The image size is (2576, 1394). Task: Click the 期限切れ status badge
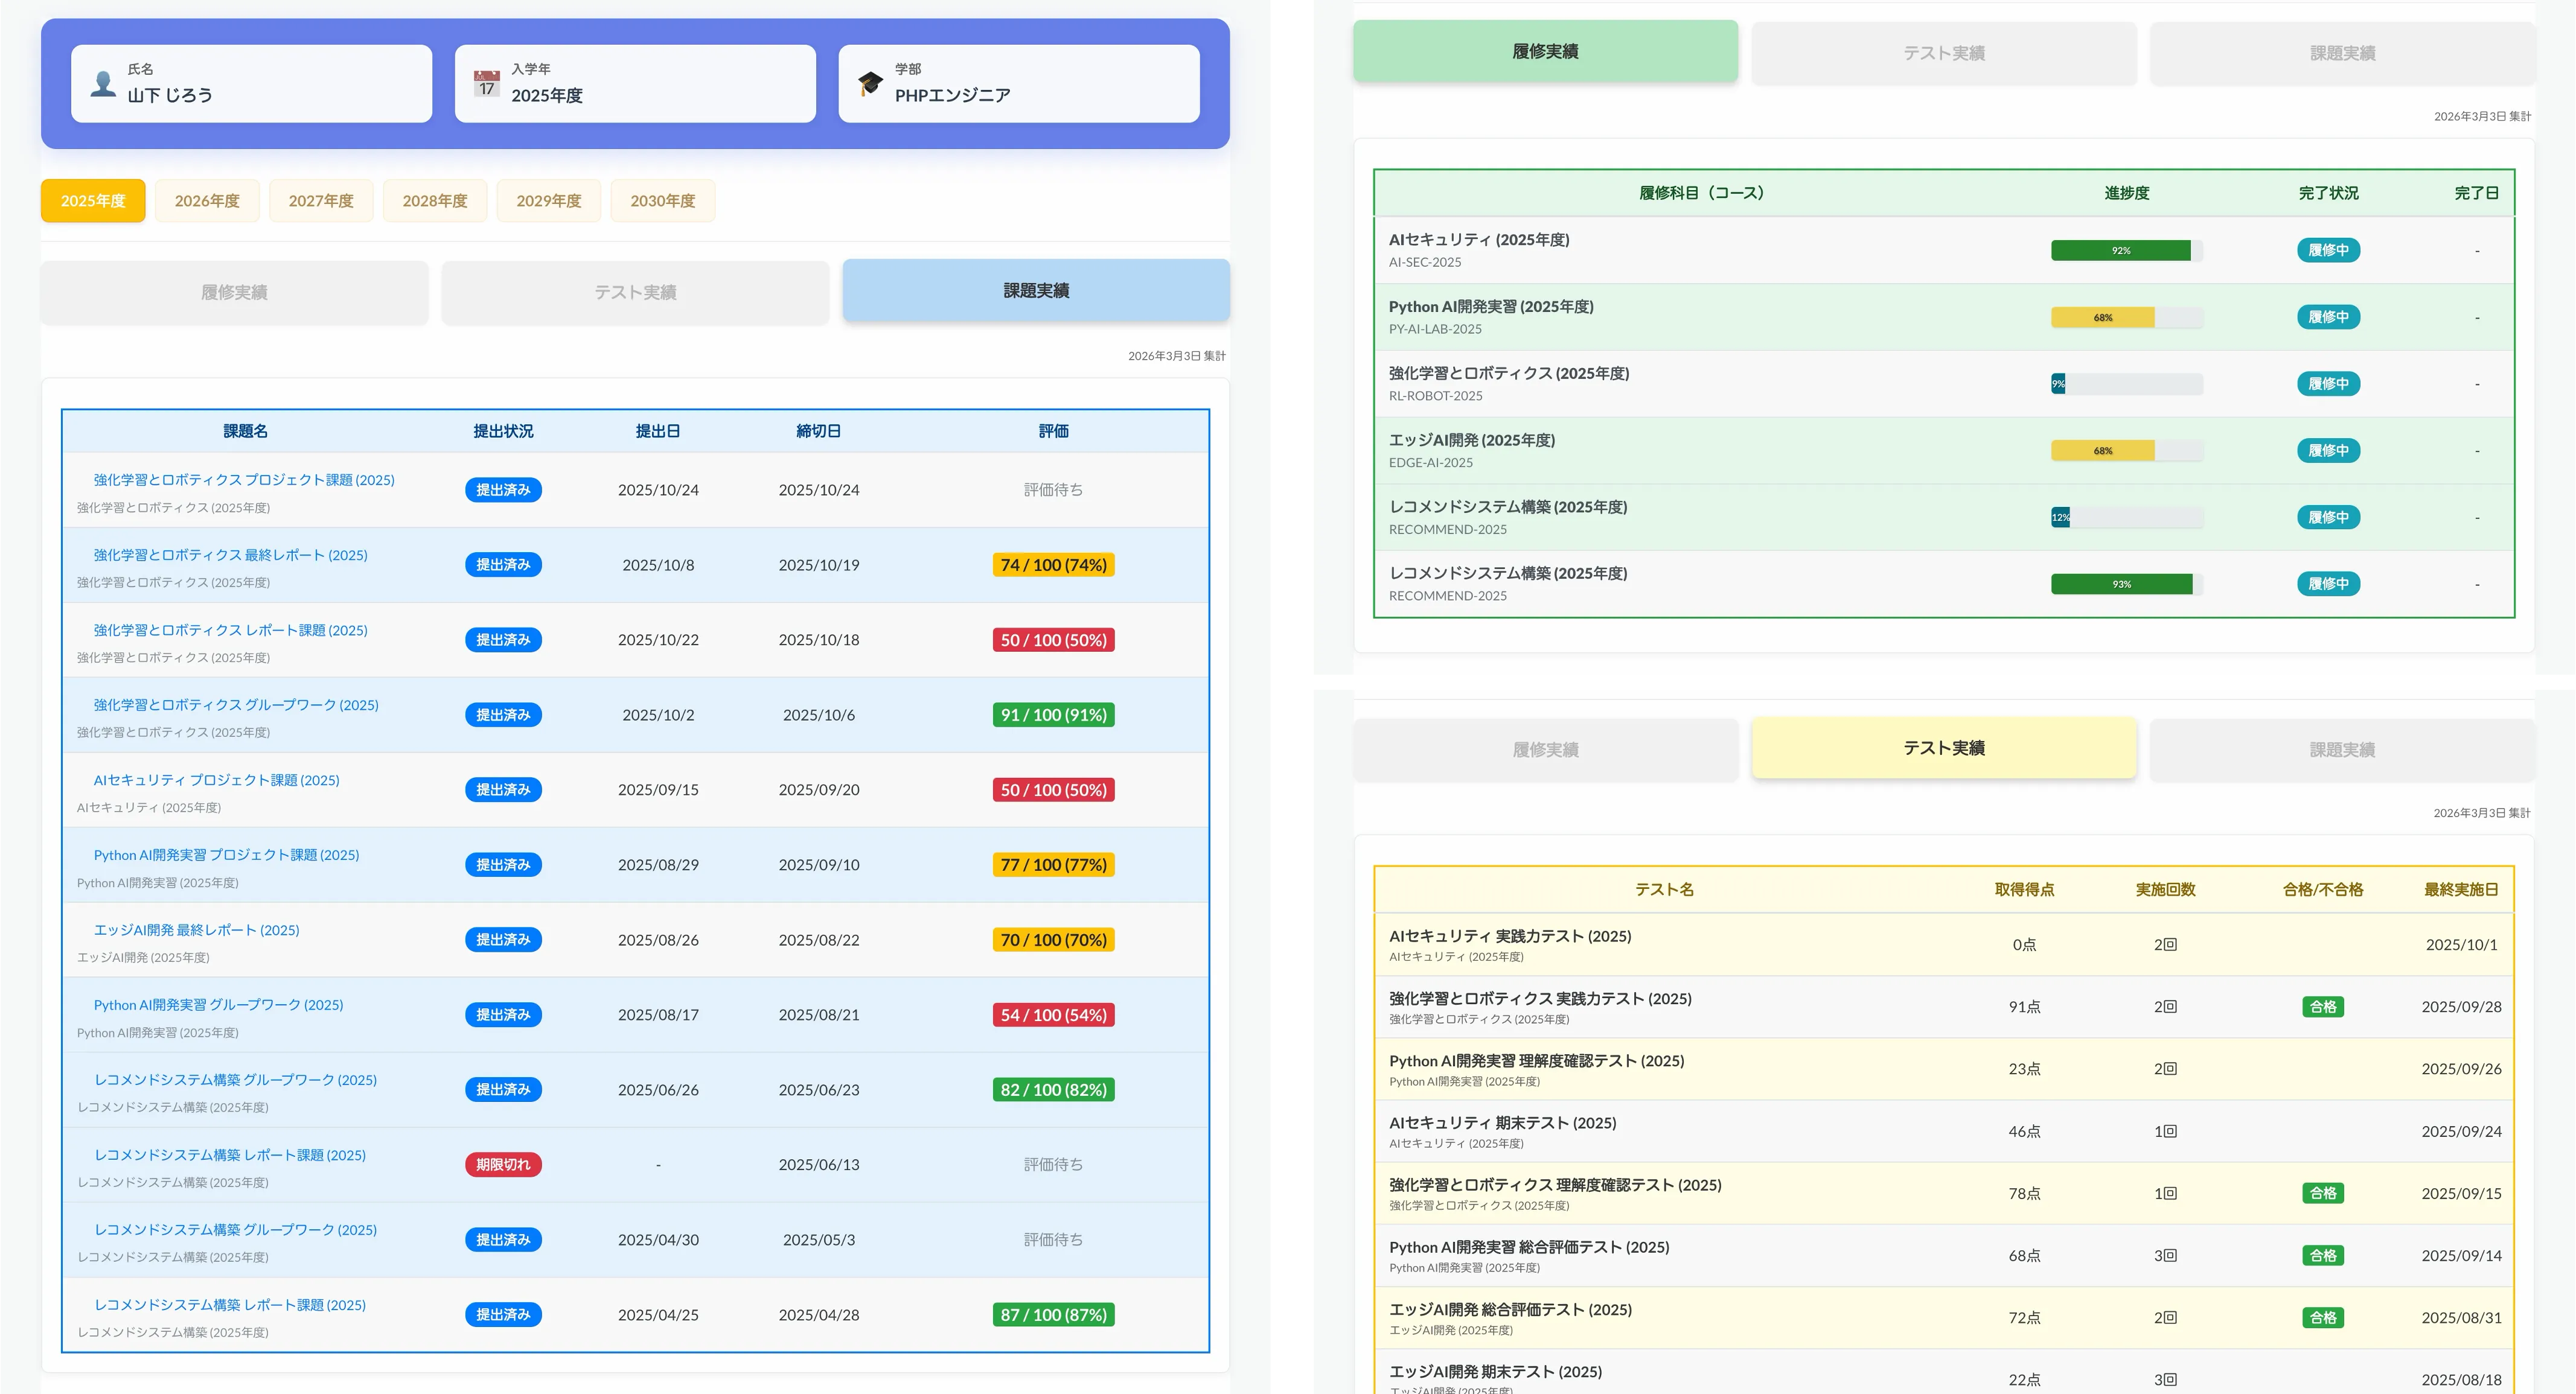[503, 1164]
